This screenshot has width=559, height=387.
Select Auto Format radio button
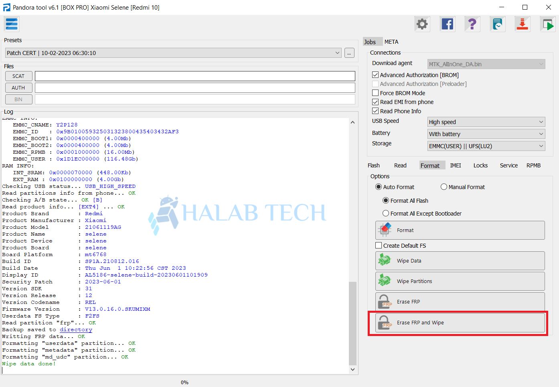378,187
